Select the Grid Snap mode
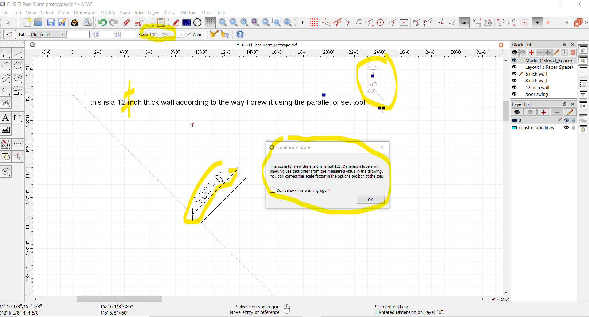 tap(313, 22)
